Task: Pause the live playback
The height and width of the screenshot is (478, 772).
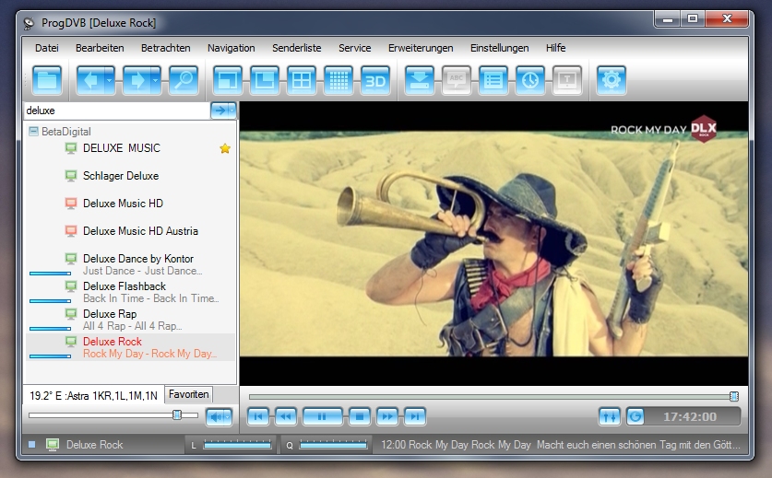Action: 322,417
